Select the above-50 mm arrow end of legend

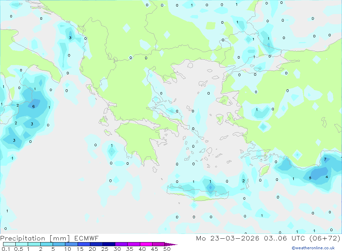(x=171, y=244)
